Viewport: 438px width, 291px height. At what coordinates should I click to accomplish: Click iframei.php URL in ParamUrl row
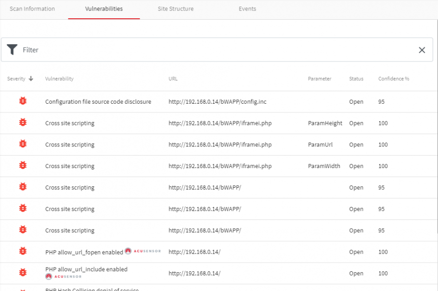220,145
